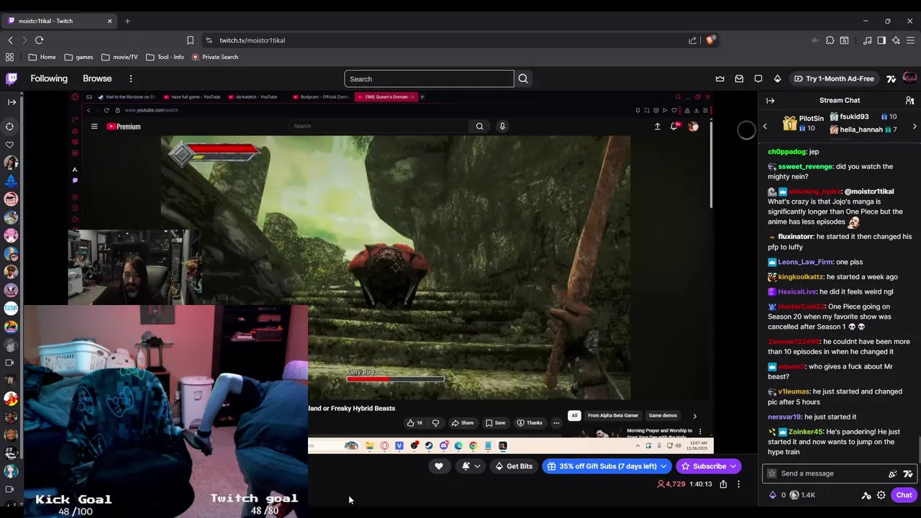Toggle the star icon in chat input
The image size is (921, 518).
pos(772,473)
